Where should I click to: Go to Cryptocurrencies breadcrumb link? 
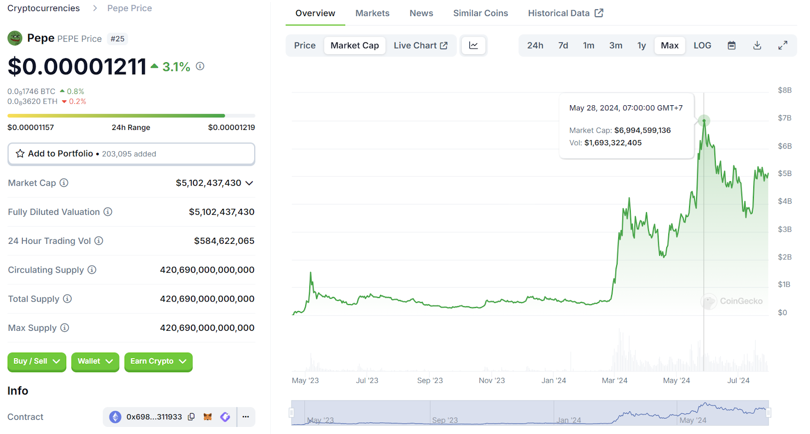(44, 8)
